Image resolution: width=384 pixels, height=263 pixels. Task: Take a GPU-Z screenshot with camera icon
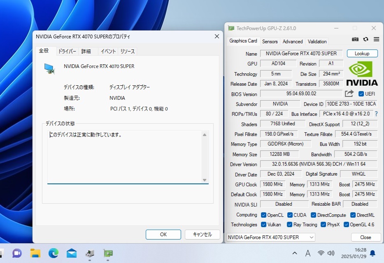pos(355,39)
